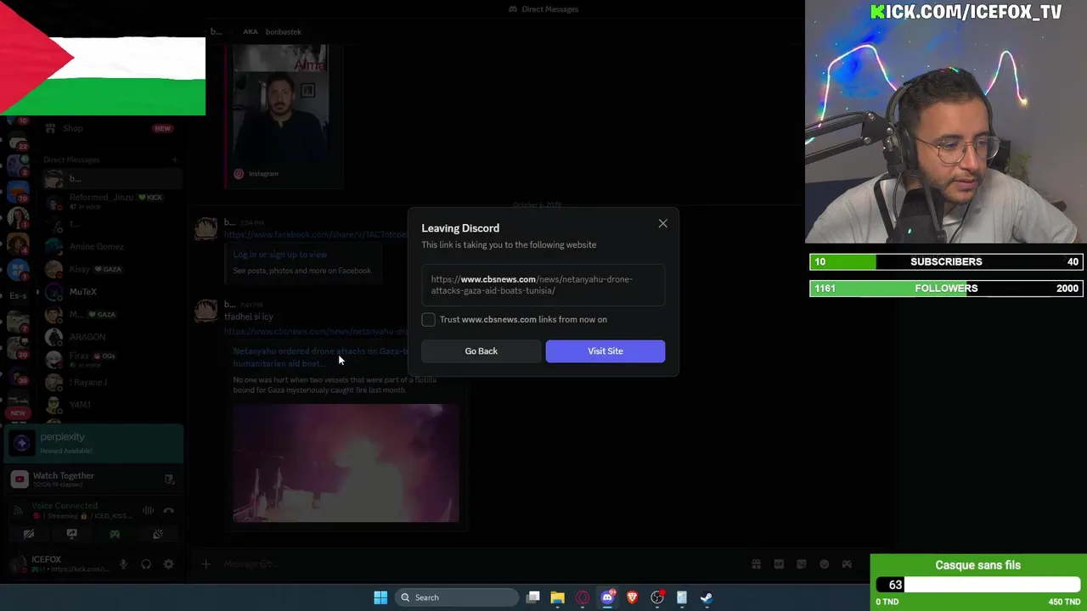Open the GIF picker
1087x611 pixels.
point(779,564)
